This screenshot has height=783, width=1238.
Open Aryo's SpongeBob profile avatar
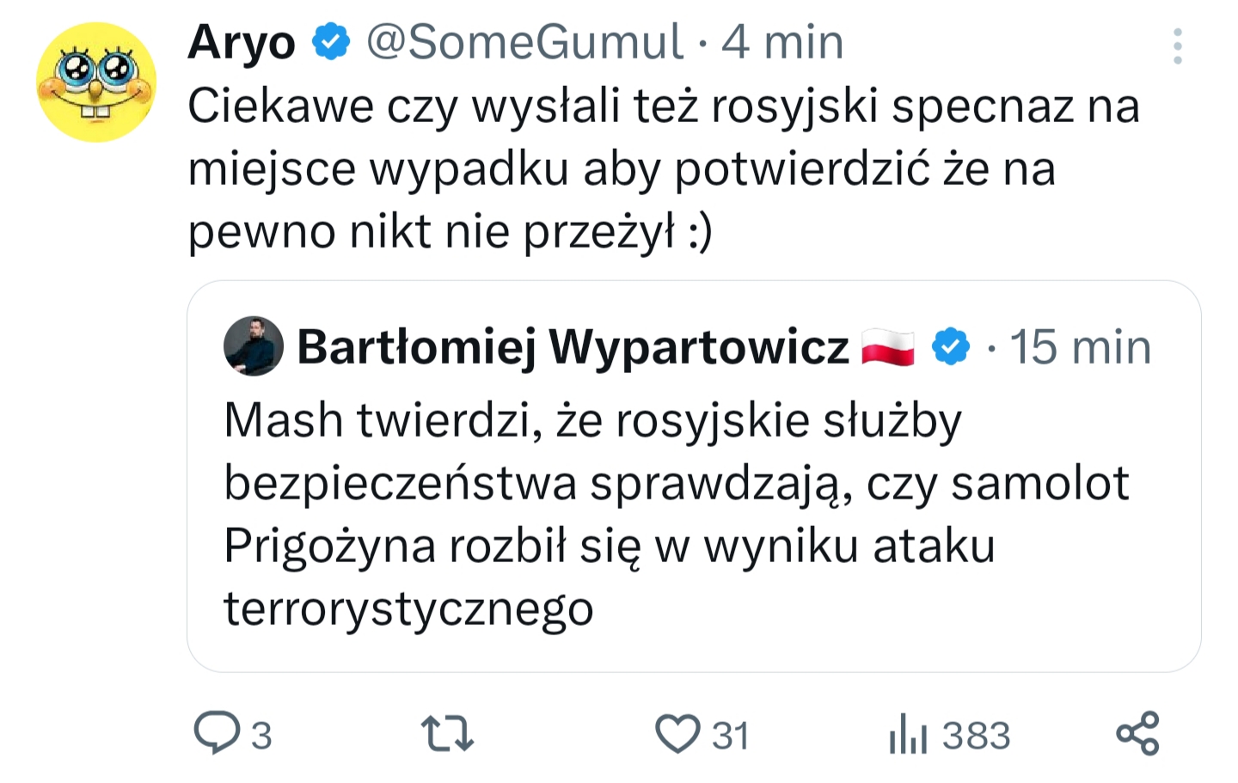[96, 82]
